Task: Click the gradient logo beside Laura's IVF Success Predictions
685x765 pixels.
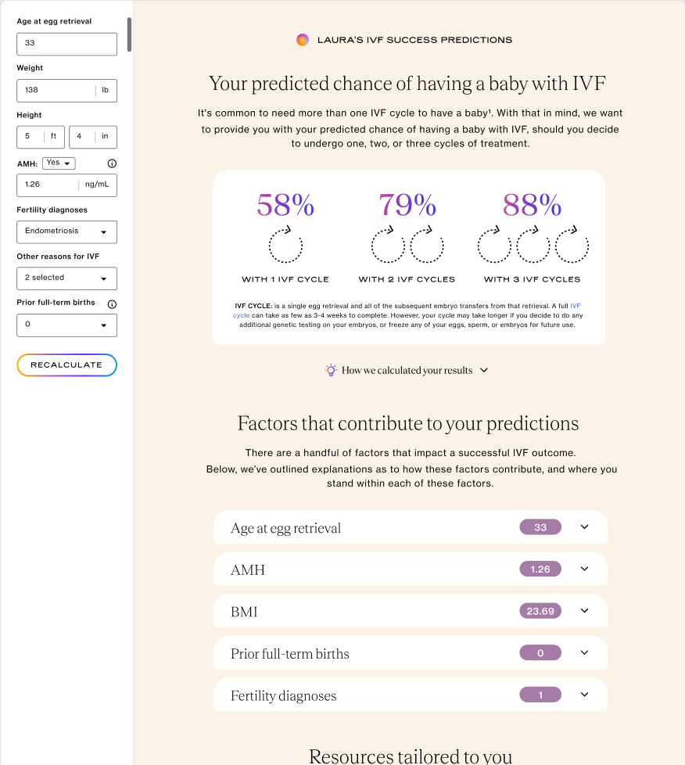Action: point(303,39)
